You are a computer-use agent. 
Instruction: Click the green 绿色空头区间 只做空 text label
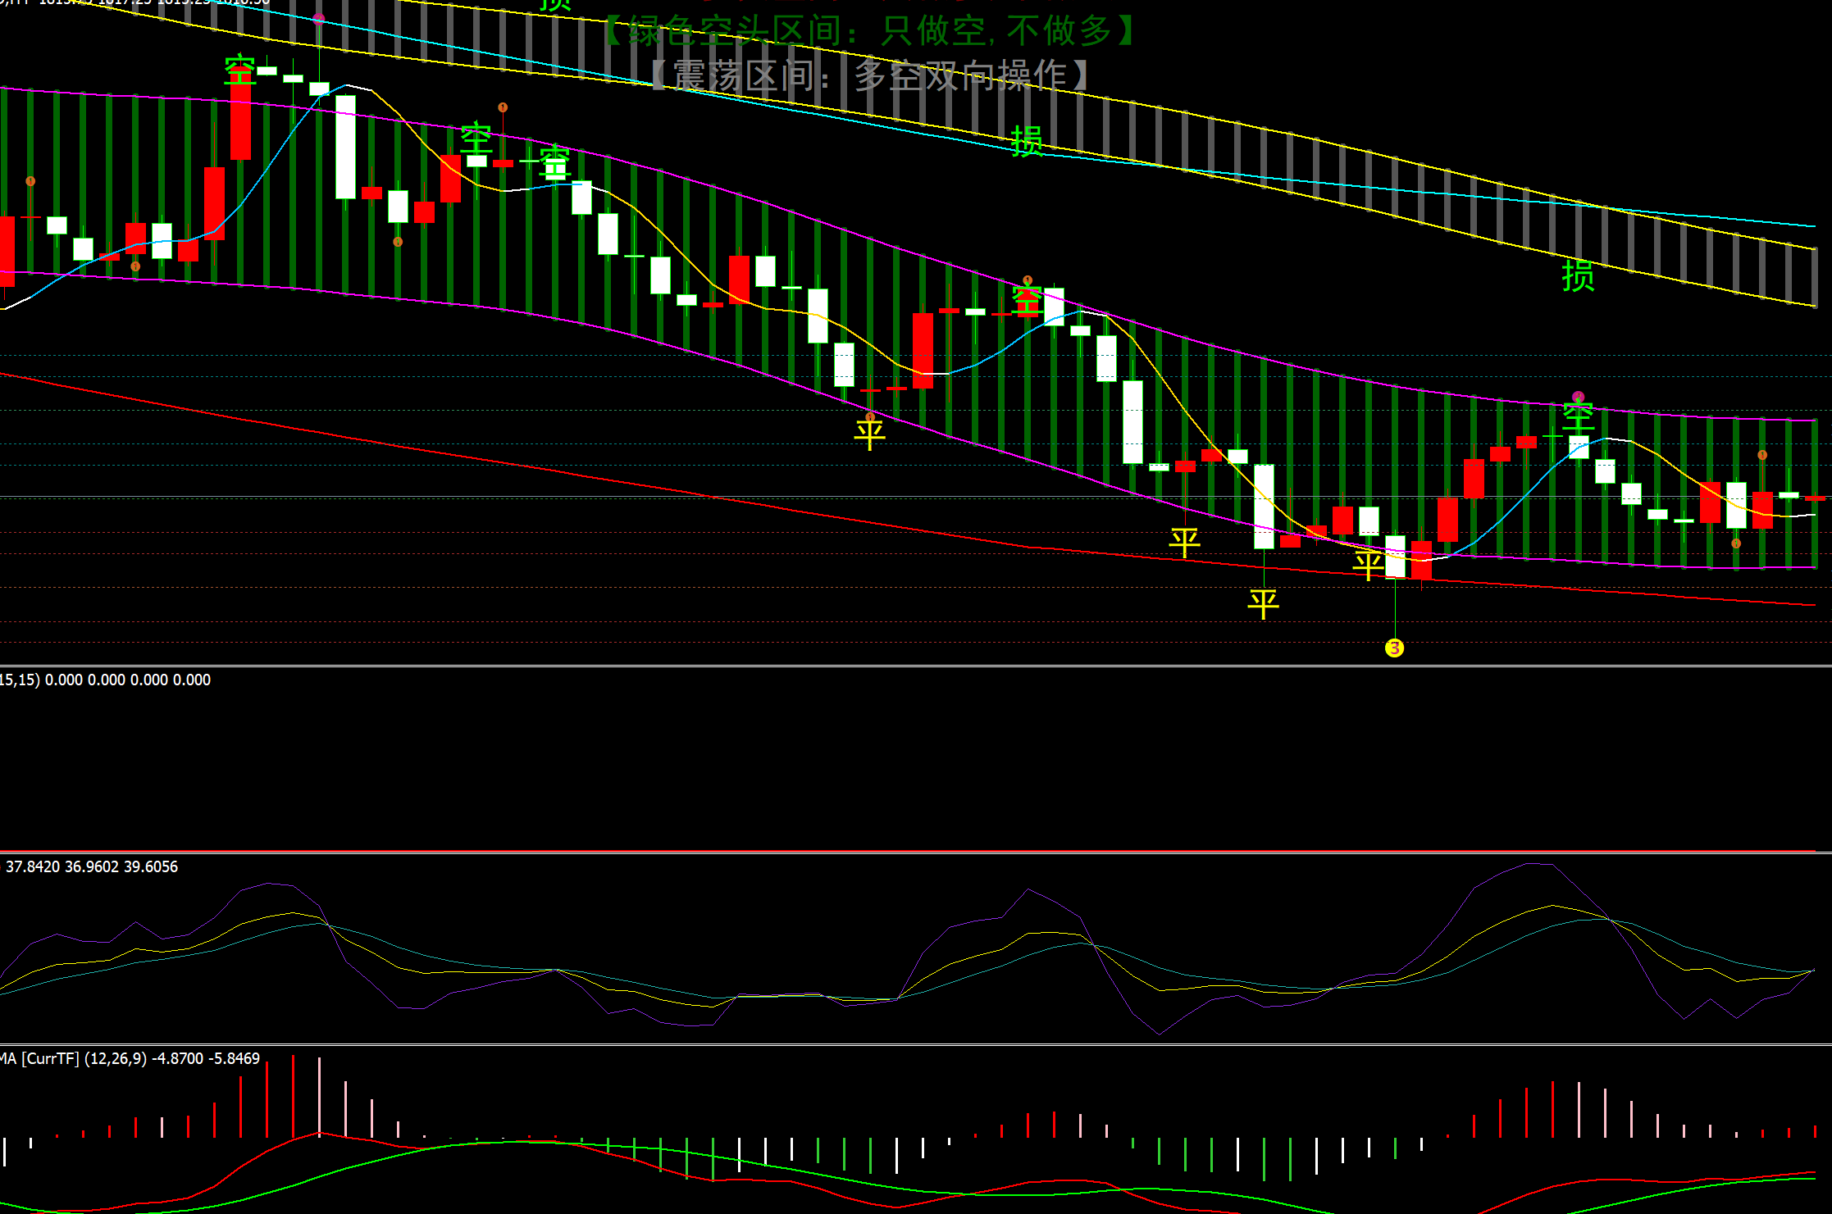pos(869,31)
